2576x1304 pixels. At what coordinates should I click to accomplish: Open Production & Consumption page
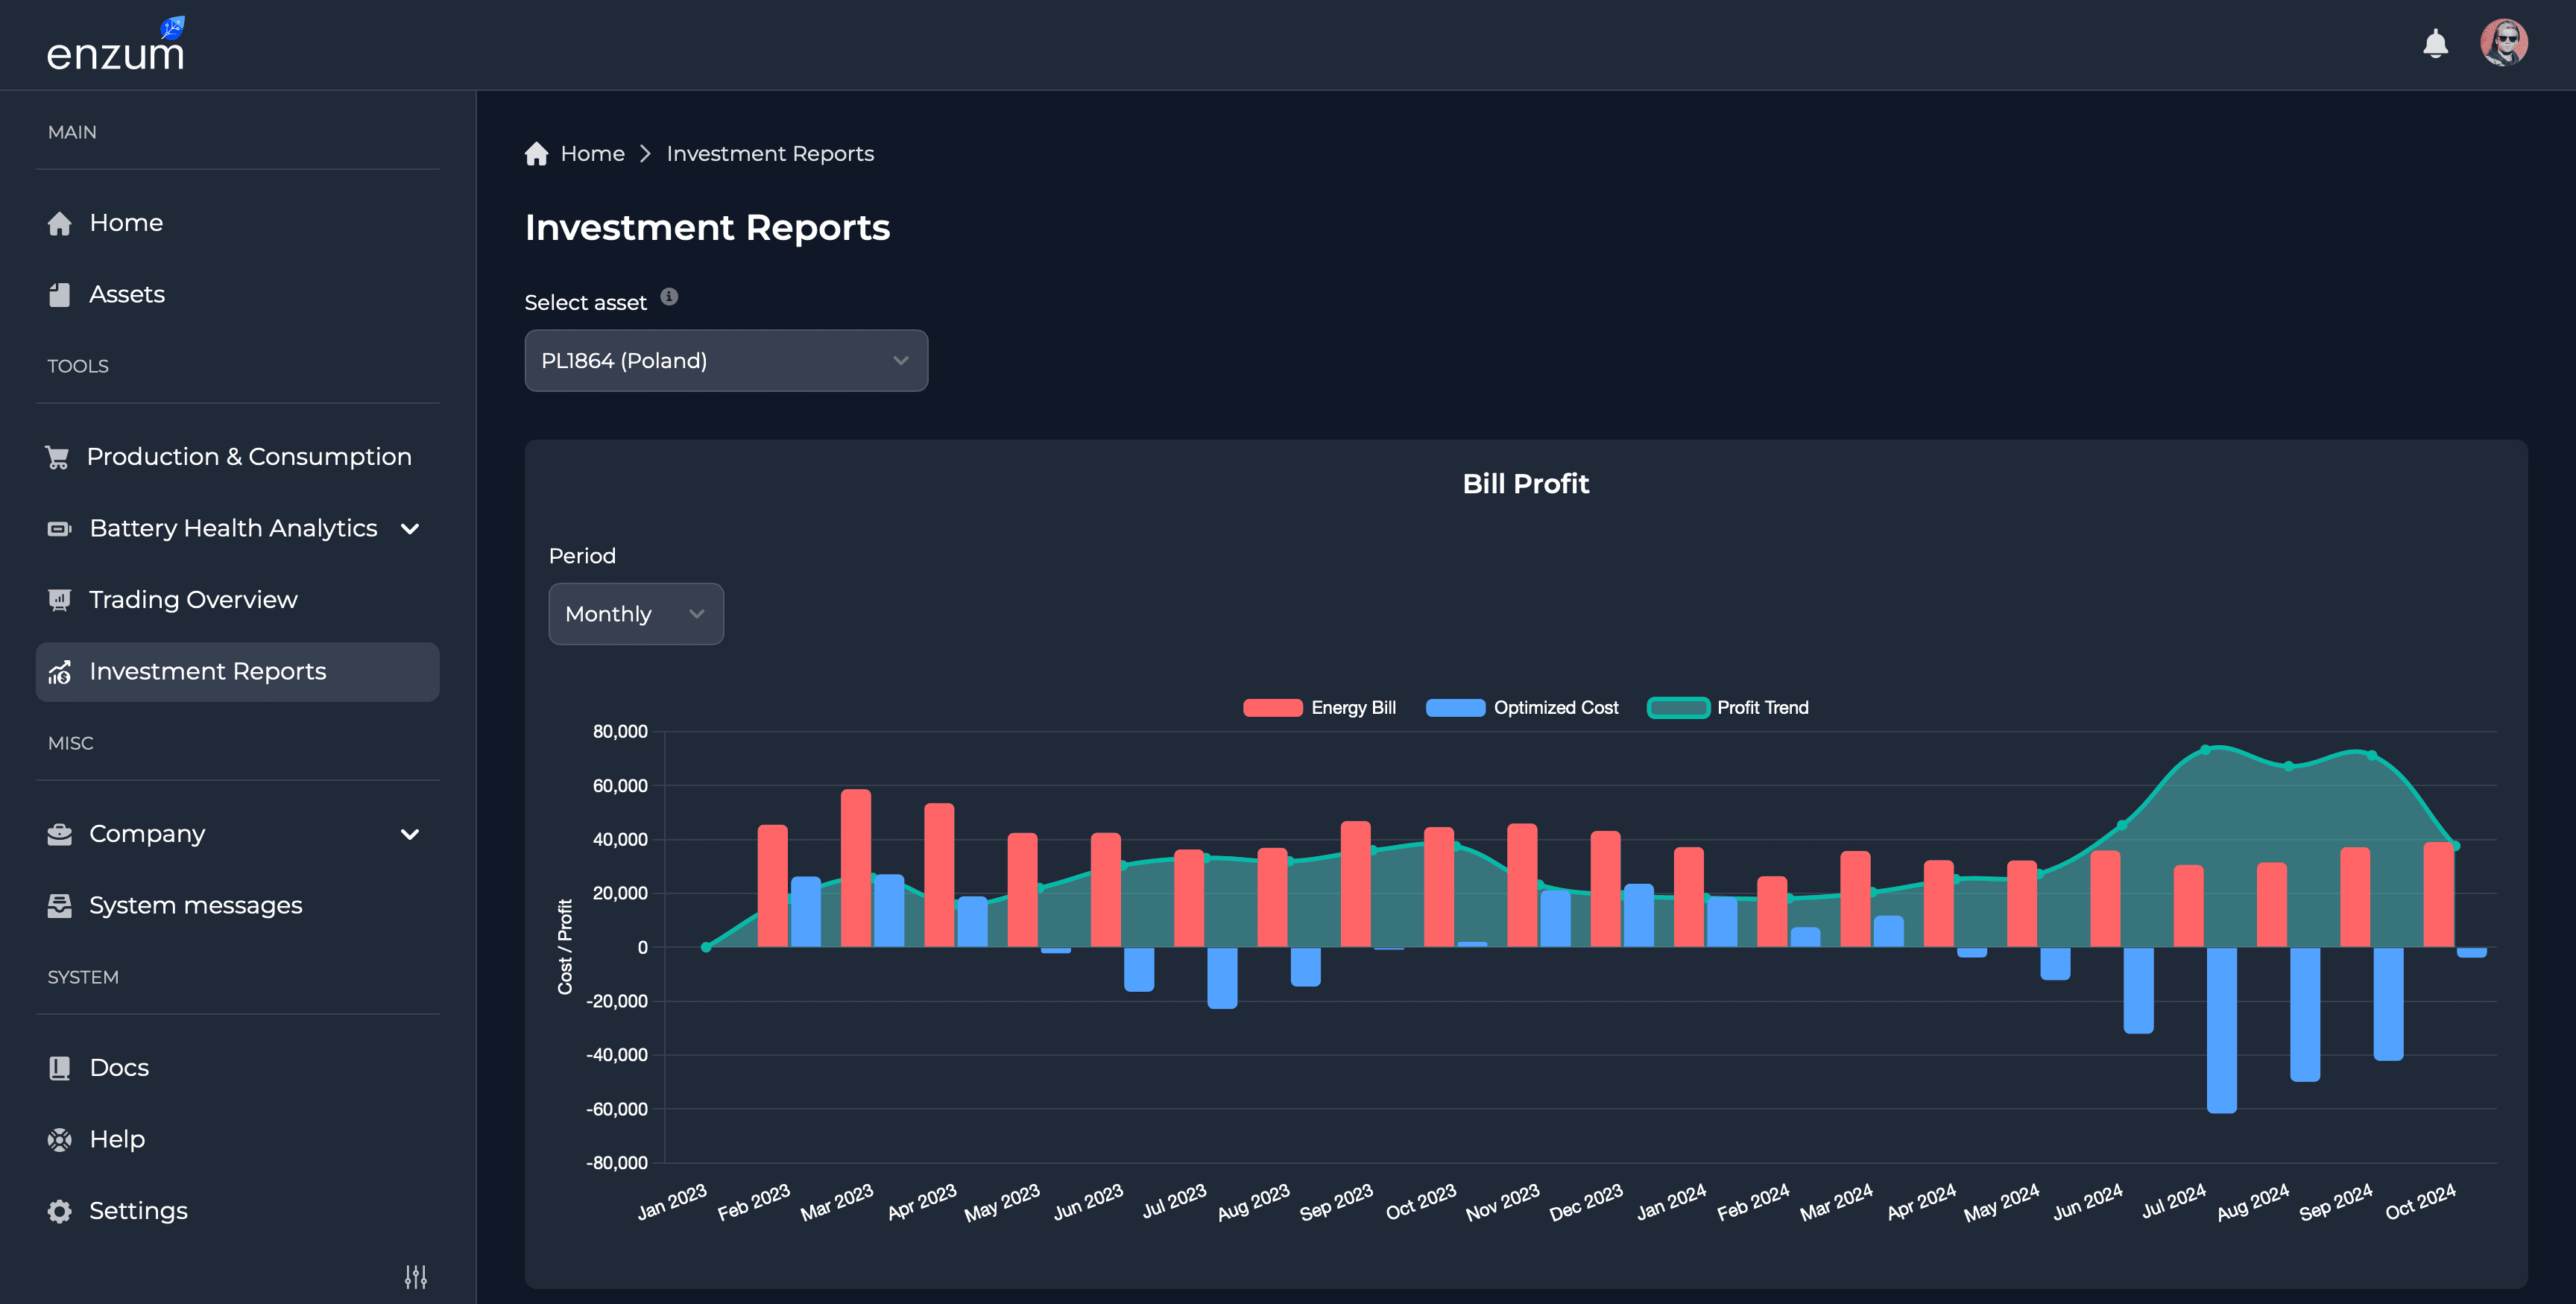pyautogui.click(x=248, y=457)
